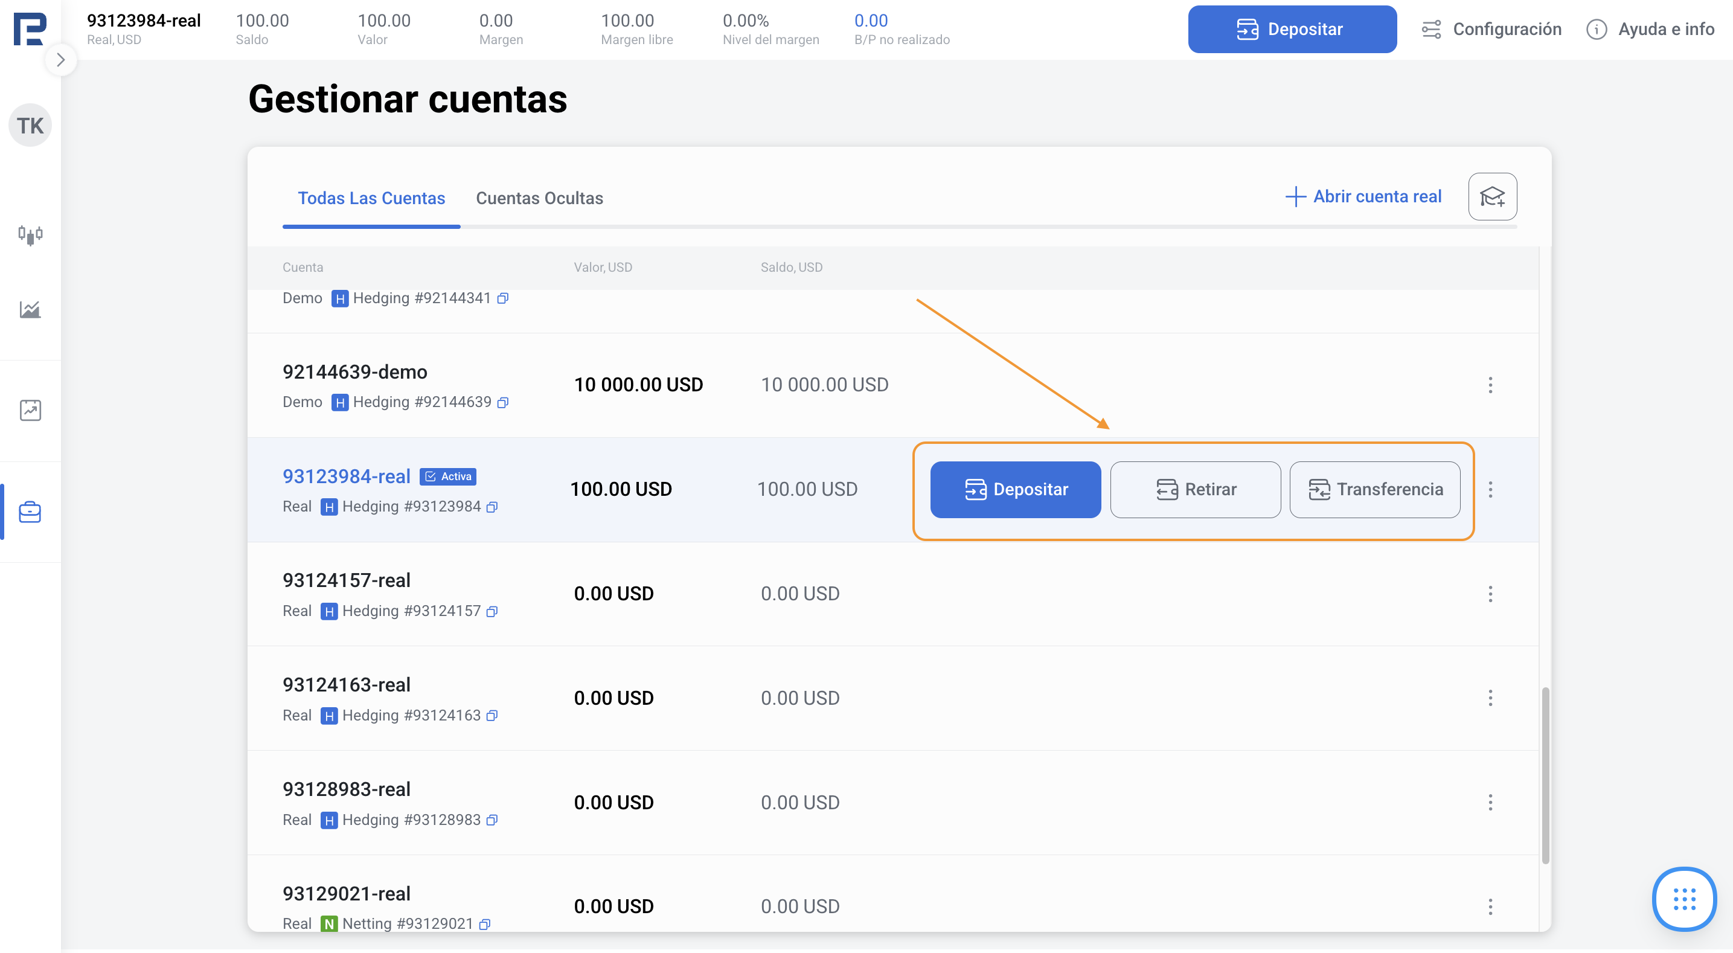The height and width of the screenshot is (953, 1733).
Task: Click Transferencia button for active account
Action: pyautogui.click(x=1374, y=489)
